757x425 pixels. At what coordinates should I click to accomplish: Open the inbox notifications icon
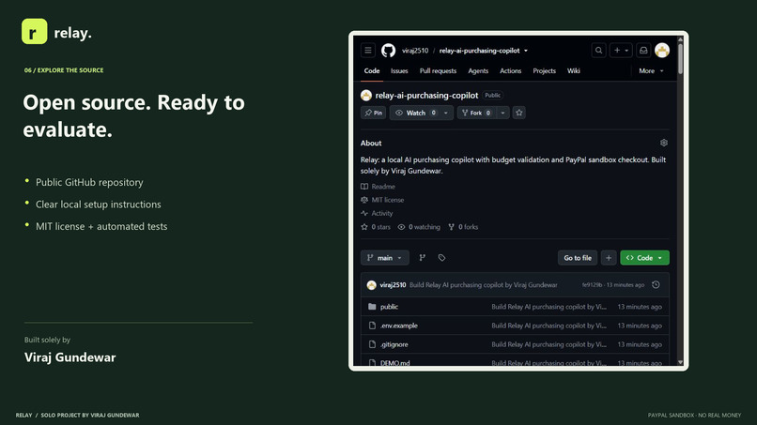pos(643,50)
